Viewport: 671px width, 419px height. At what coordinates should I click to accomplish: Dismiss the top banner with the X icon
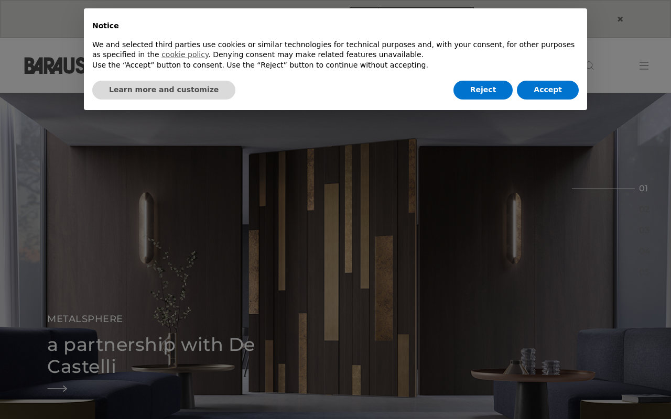coord(620,19)
